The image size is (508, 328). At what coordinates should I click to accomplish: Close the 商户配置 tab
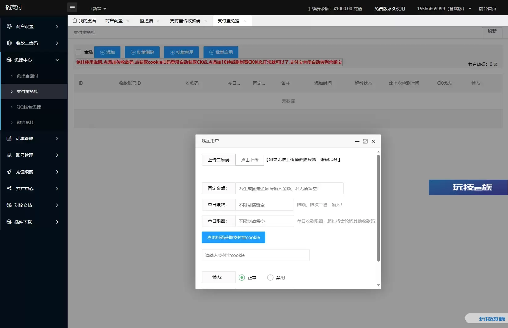click(x=128, y=21)
